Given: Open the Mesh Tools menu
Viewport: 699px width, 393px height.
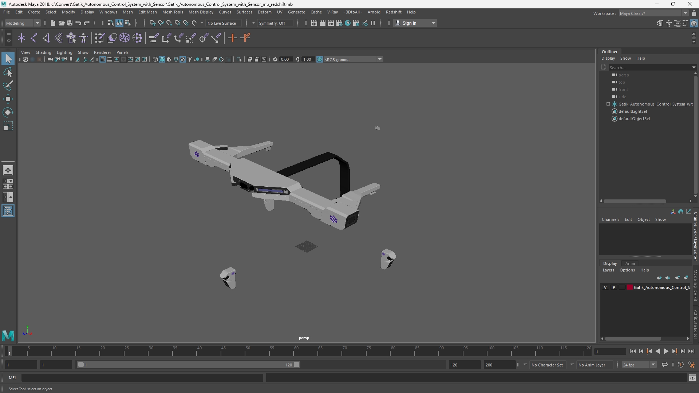Looking at the screenshot, I should (x=173, y=12).
